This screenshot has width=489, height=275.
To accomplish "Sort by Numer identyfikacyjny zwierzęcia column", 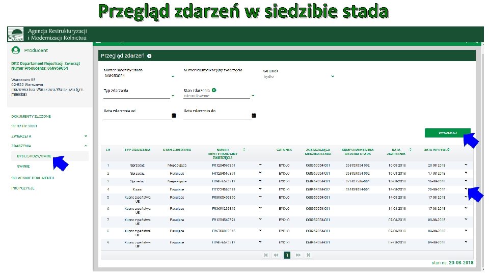I will point(244,150).
